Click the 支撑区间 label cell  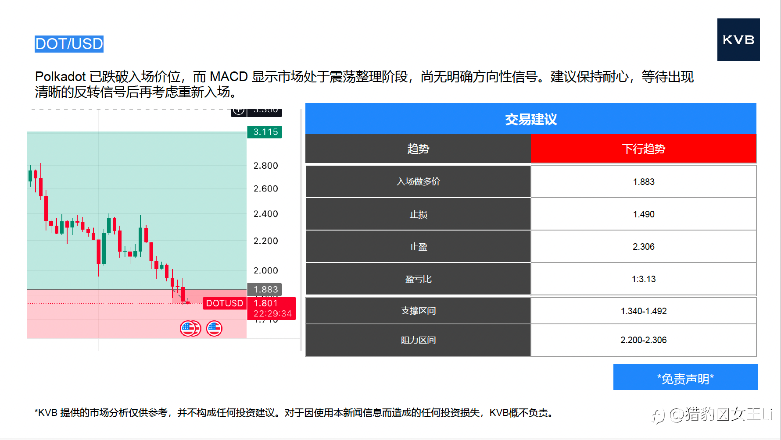coord(418,311)
